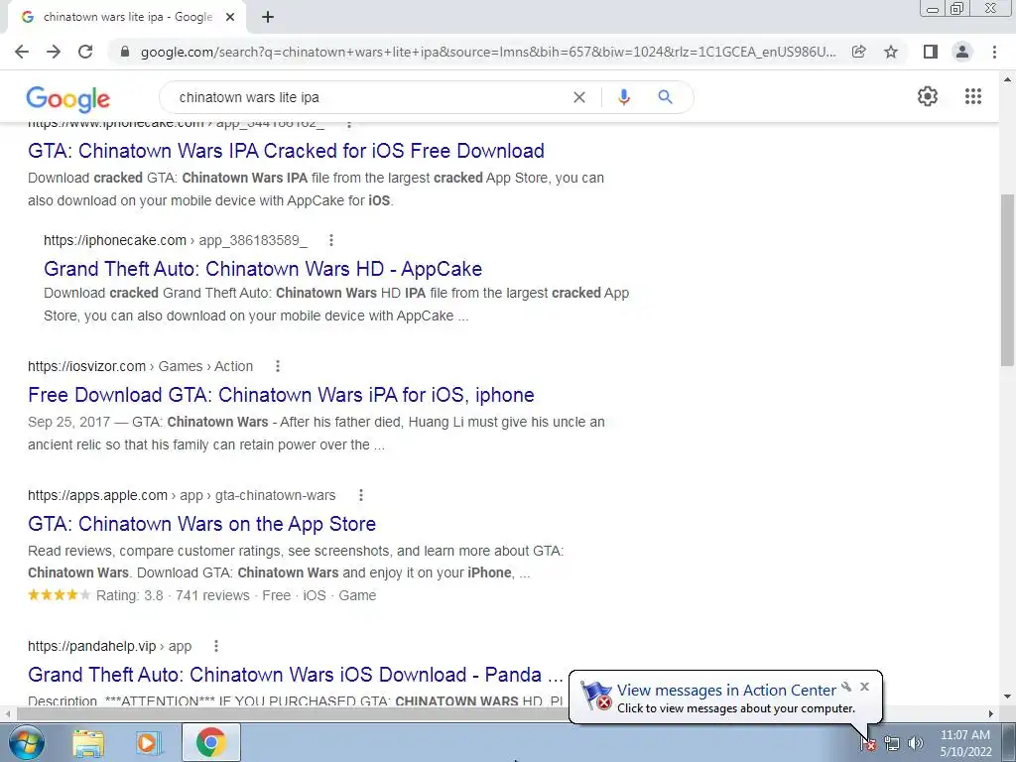
Task: Open more options for iphonecake.com app_386183589 result
Action: tap(331, 240)
